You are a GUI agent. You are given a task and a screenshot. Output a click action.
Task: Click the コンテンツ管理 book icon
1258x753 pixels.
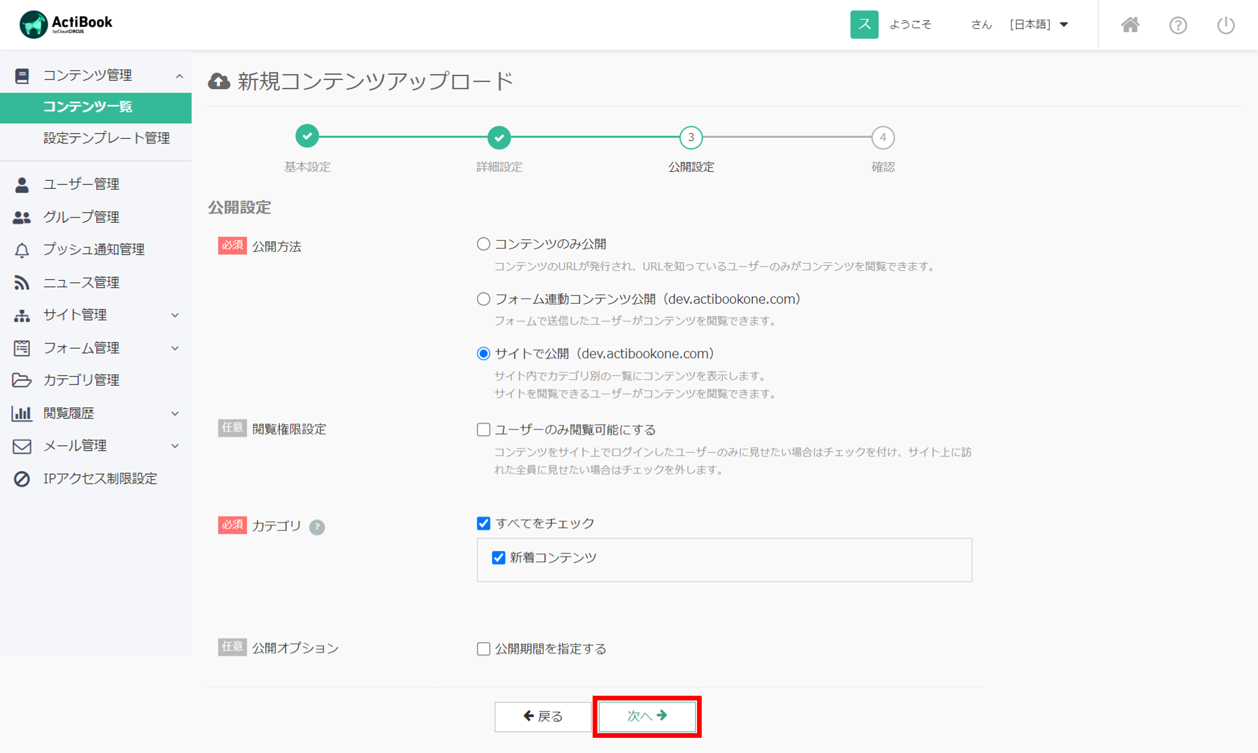point(22,75)
